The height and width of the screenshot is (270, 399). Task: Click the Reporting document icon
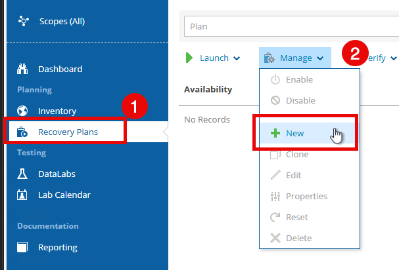pyautogui.click(x=22, y=247)
